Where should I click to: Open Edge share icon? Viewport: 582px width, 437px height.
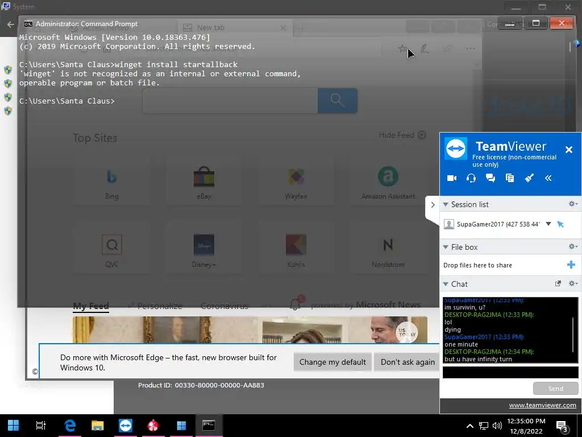(x=448, y=49)
